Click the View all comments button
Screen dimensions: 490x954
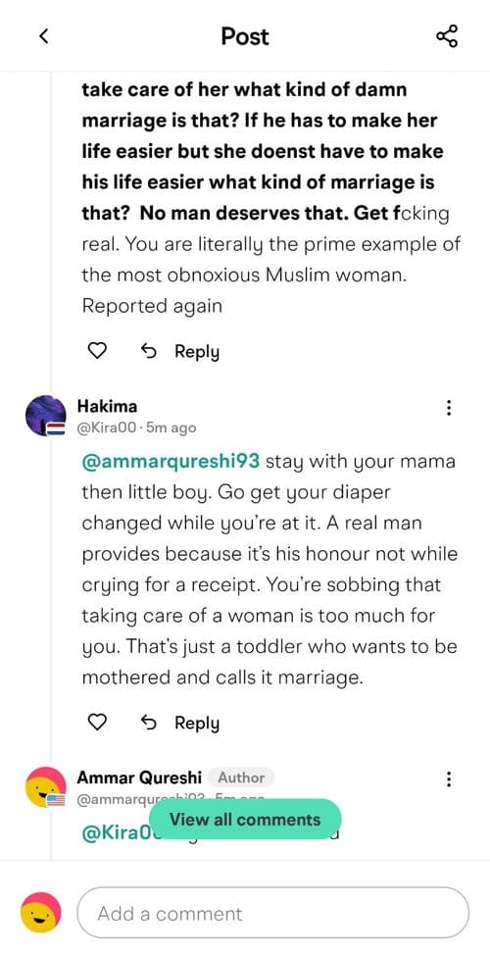[x=245, y=820]
